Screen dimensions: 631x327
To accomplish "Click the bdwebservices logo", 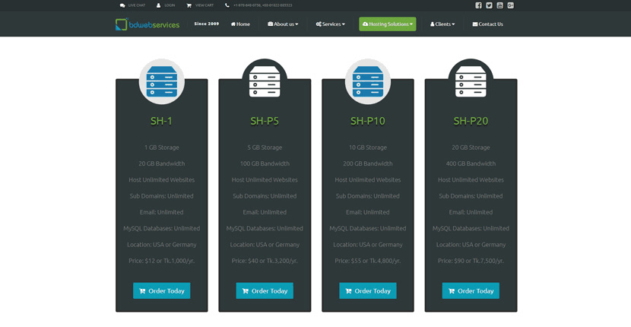I will click(147, 24).
